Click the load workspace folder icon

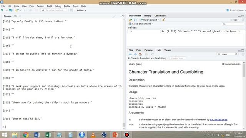(x=130, y=20)
